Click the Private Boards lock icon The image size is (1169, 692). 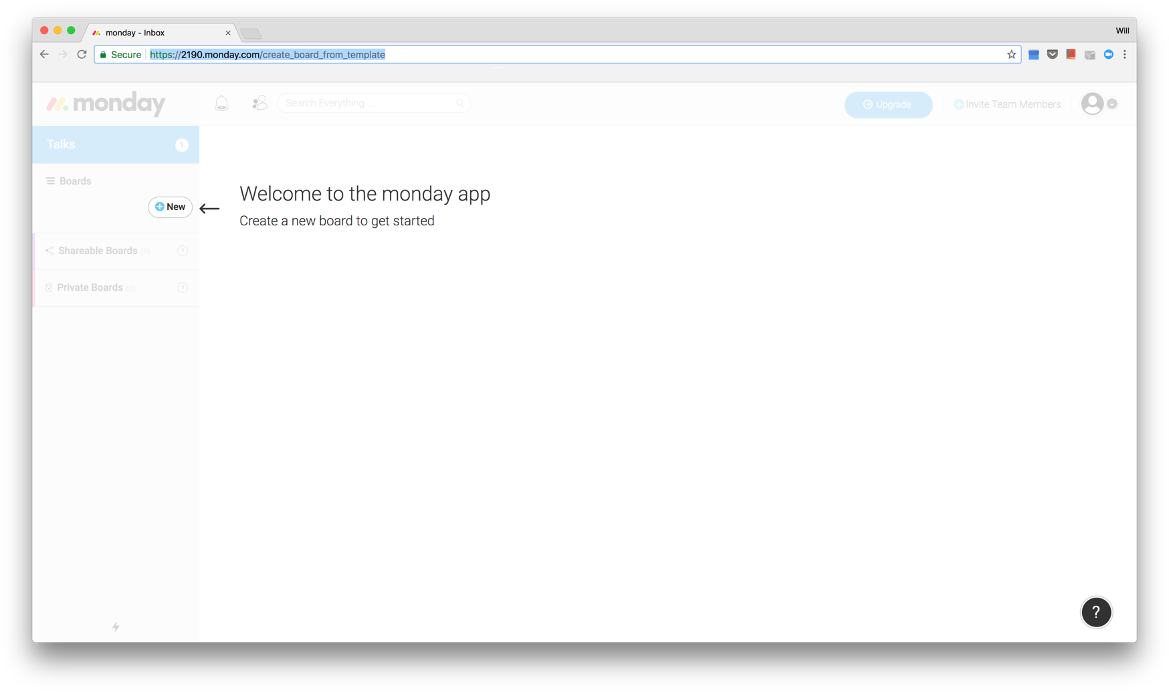pyautogui.click(x=49, y=287)
